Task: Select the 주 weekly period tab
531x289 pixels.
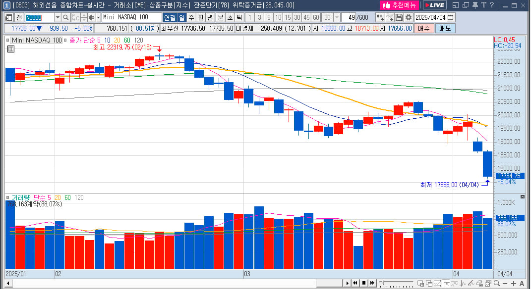Action: coord(191,17)
